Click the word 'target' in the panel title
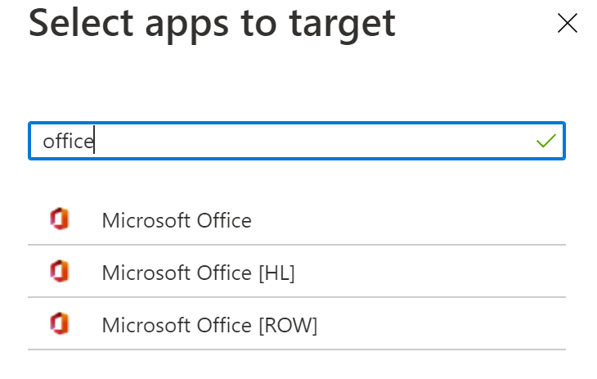The height and width of the screenshot is (379, 597). tap(344, 24)
